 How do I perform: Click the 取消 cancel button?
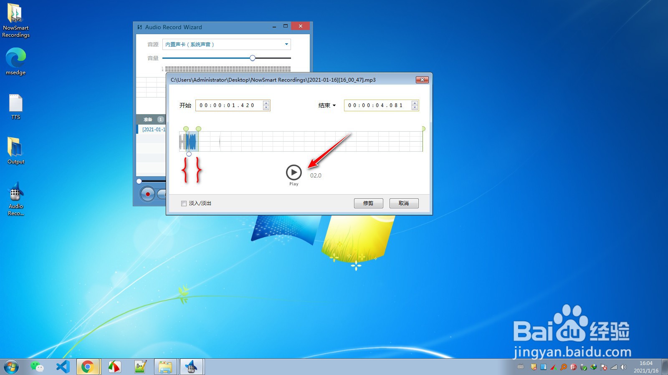tap(404, 203)
